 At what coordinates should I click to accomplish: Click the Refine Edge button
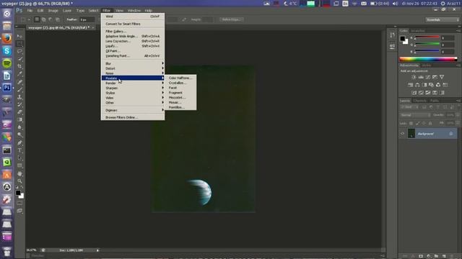pyautogui.click(x=231, y=19)
